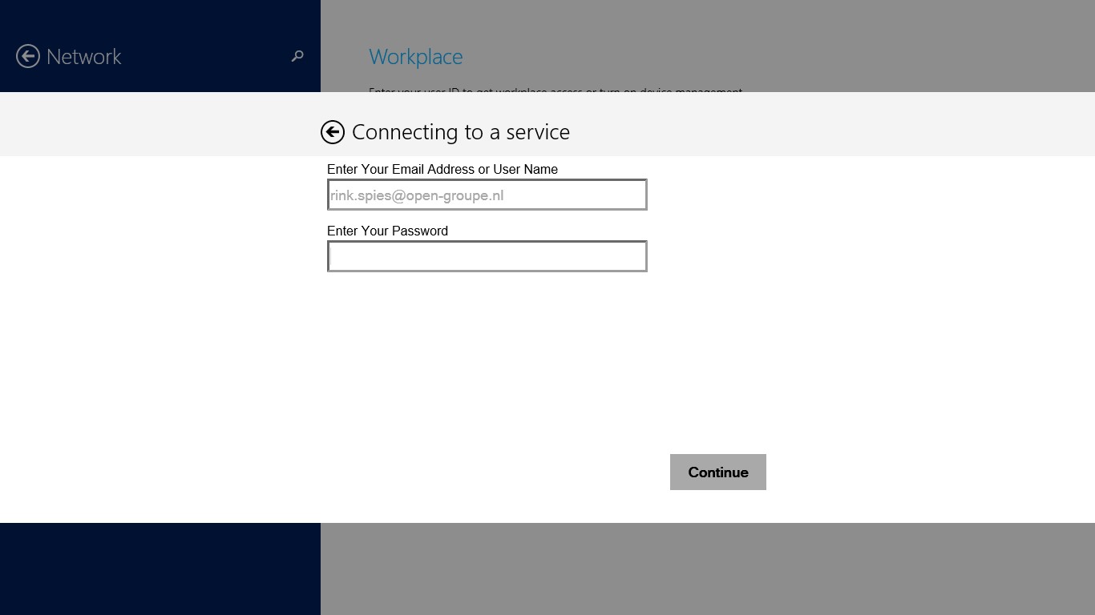Click the dark blue sidebar below the dialog

point(160,569)
